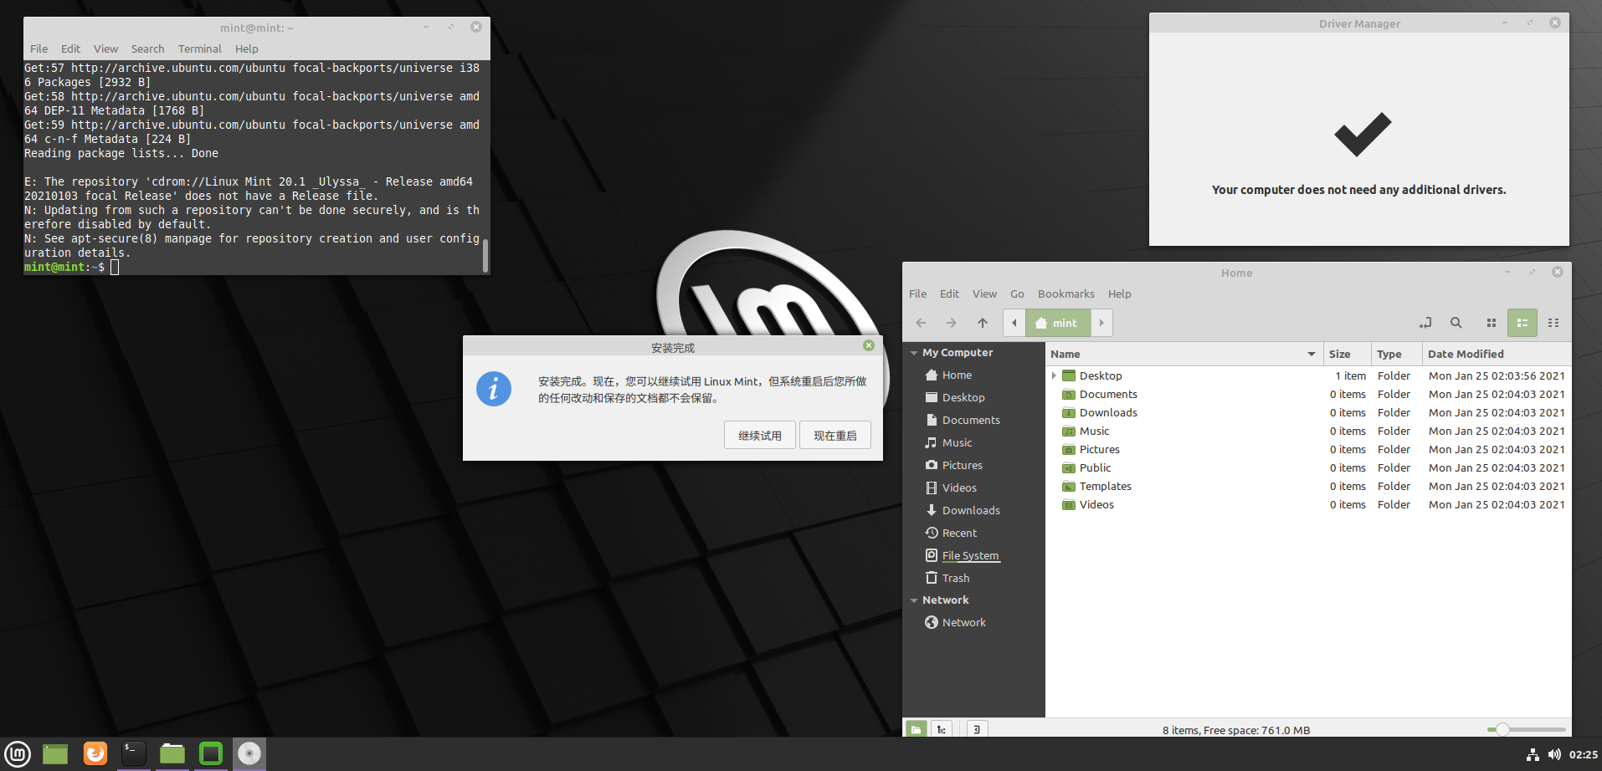Switch to icon view in file manager

point(1491,323)
